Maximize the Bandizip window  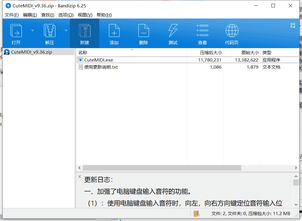(273, 6)
